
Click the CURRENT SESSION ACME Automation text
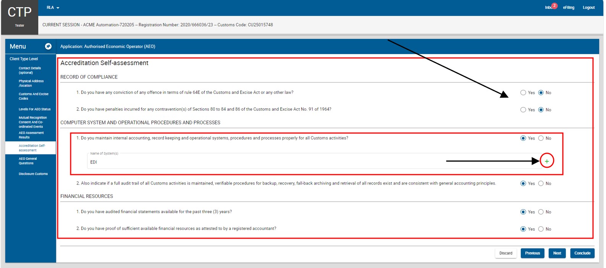pos(158,25)
